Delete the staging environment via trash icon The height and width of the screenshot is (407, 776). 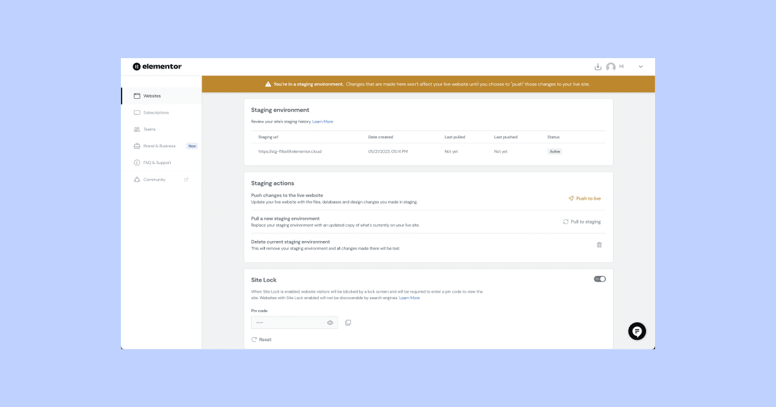599,245
